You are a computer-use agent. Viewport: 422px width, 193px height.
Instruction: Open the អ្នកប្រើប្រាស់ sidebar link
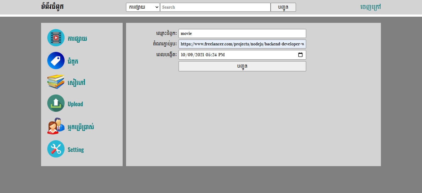tap(81, 127)
